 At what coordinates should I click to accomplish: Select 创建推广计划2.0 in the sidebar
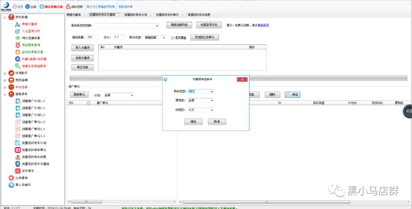[33, 108]
